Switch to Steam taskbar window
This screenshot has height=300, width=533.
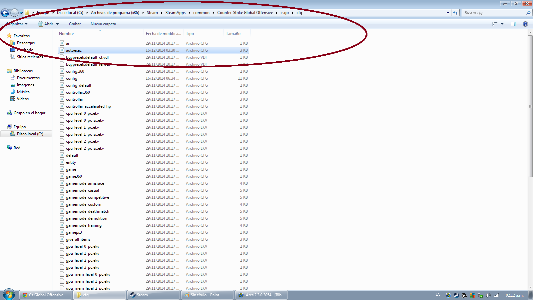pos(154,295)
